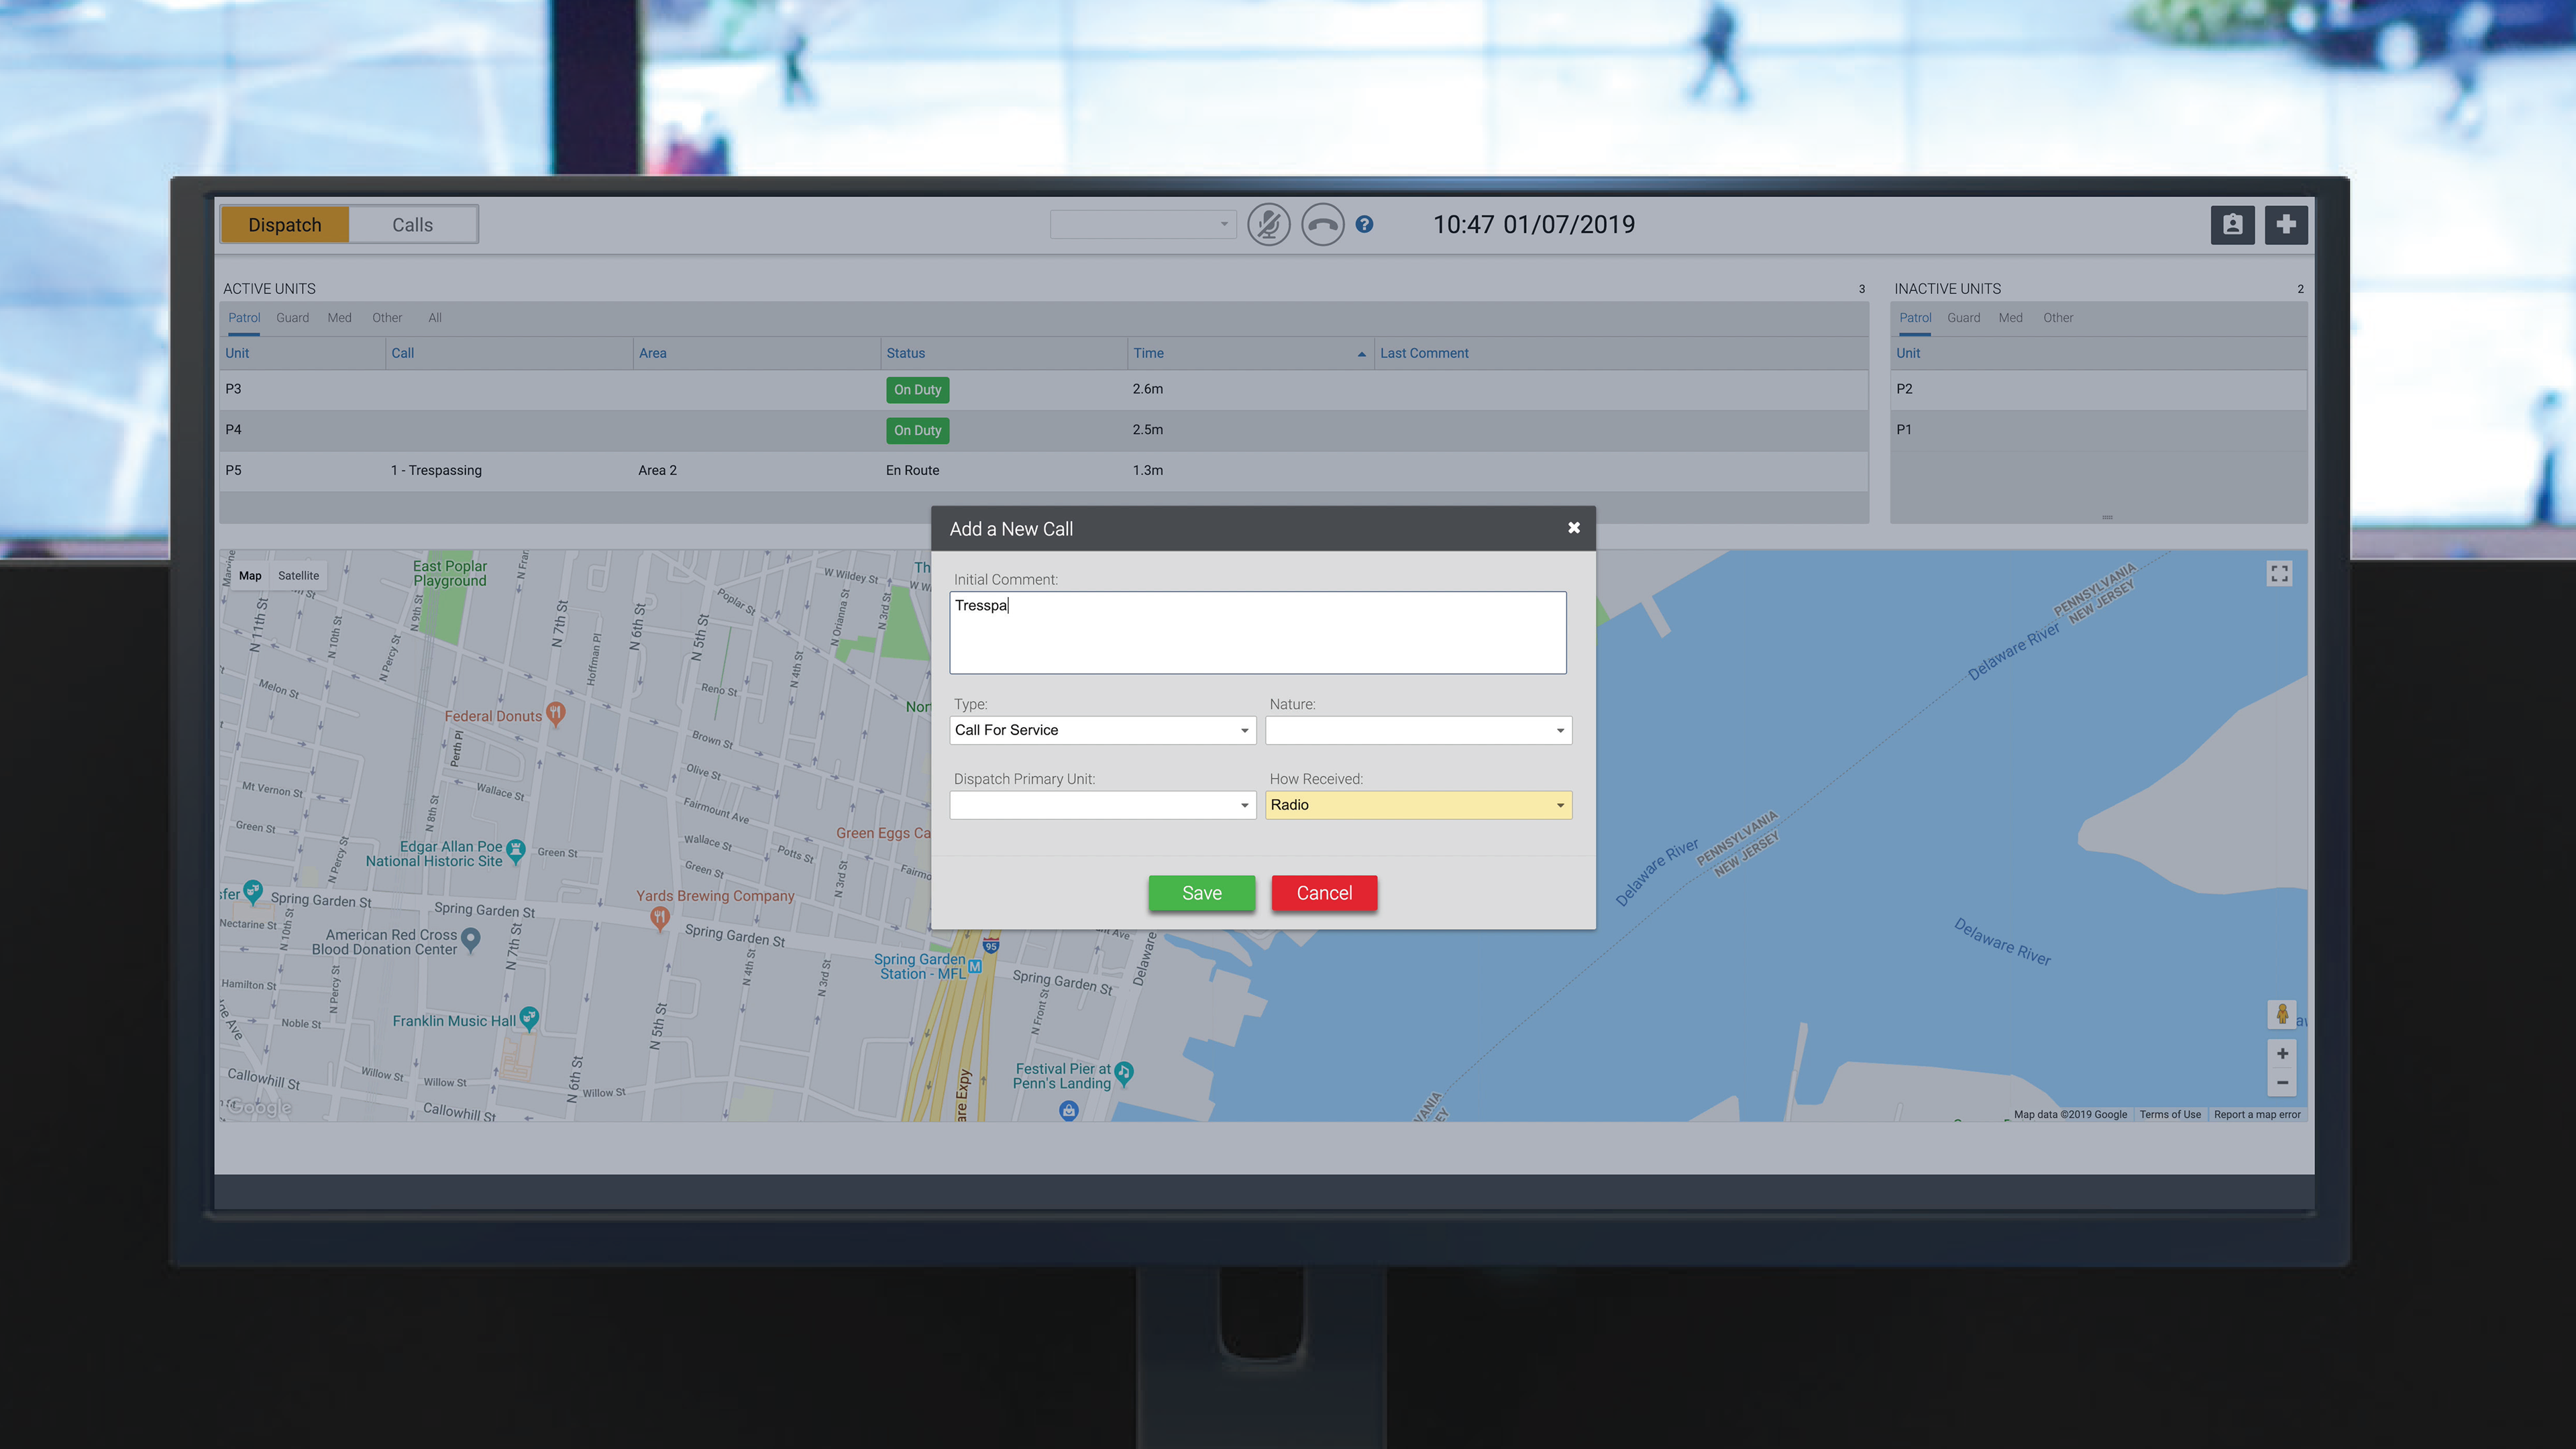Zoom out on the map

click(2282, 1083)
